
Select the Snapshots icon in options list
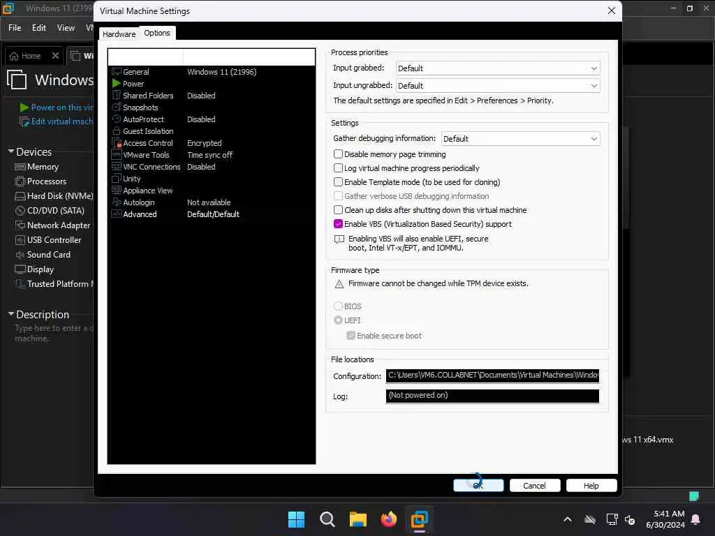(117, 107)
